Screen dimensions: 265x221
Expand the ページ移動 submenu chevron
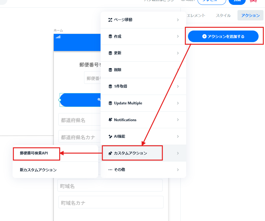[178, 20]
